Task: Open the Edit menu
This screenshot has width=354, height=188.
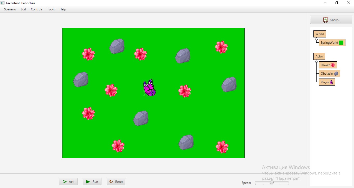Action: pyautogui.click(x=23, y=9)
